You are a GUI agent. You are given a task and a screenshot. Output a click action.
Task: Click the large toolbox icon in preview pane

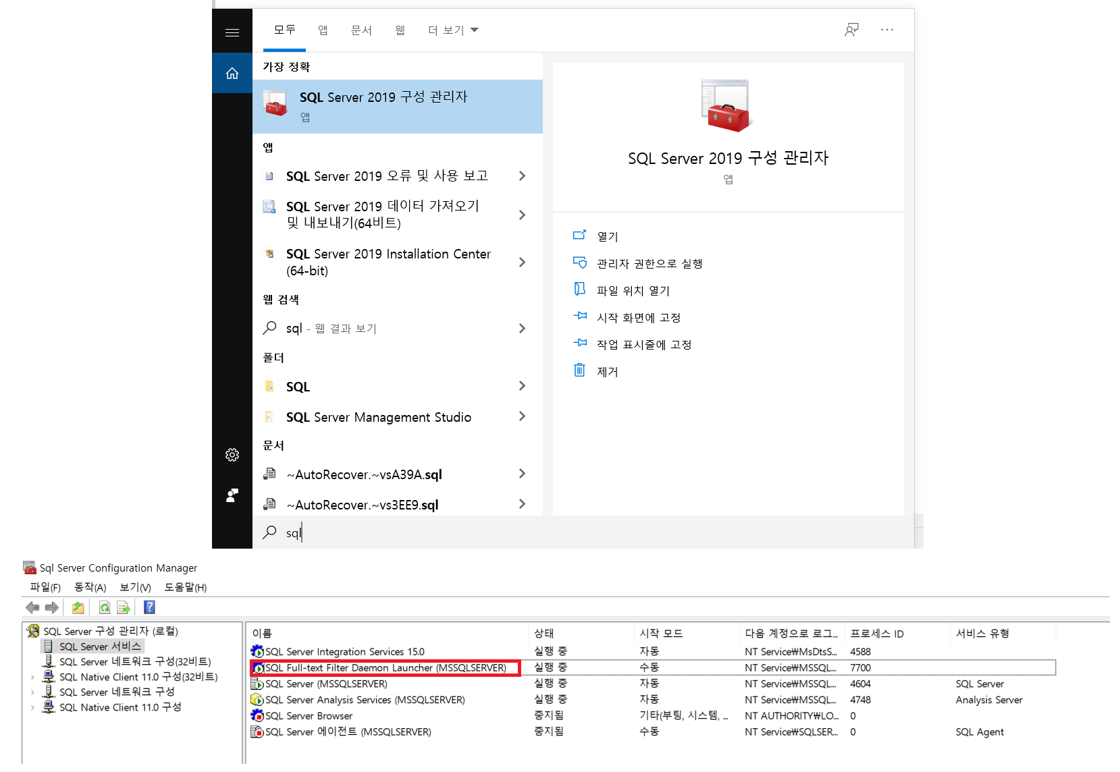pyautogui.click(x=727, y=106)
